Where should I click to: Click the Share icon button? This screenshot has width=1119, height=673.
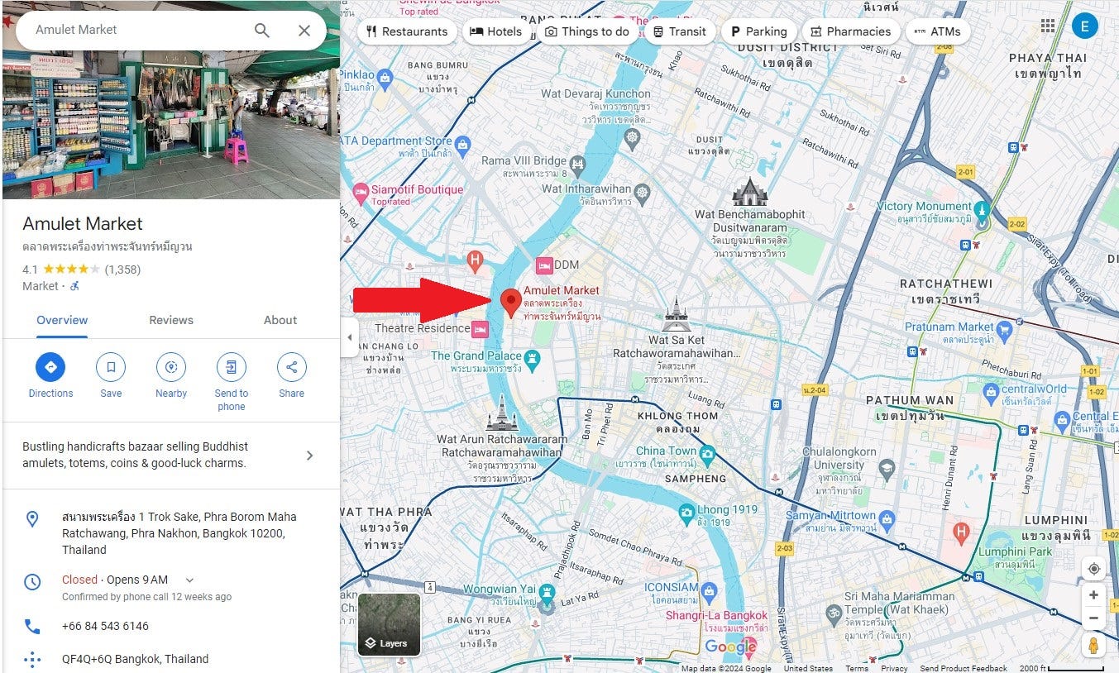291,367
